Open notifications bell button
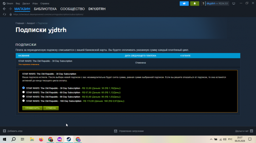 click(195, 3)
